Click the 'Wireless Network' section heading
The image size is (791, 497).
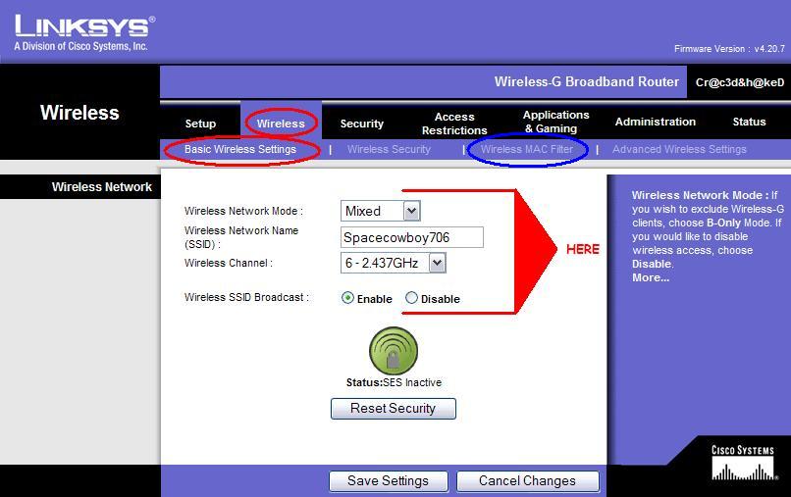pos(101,187)
